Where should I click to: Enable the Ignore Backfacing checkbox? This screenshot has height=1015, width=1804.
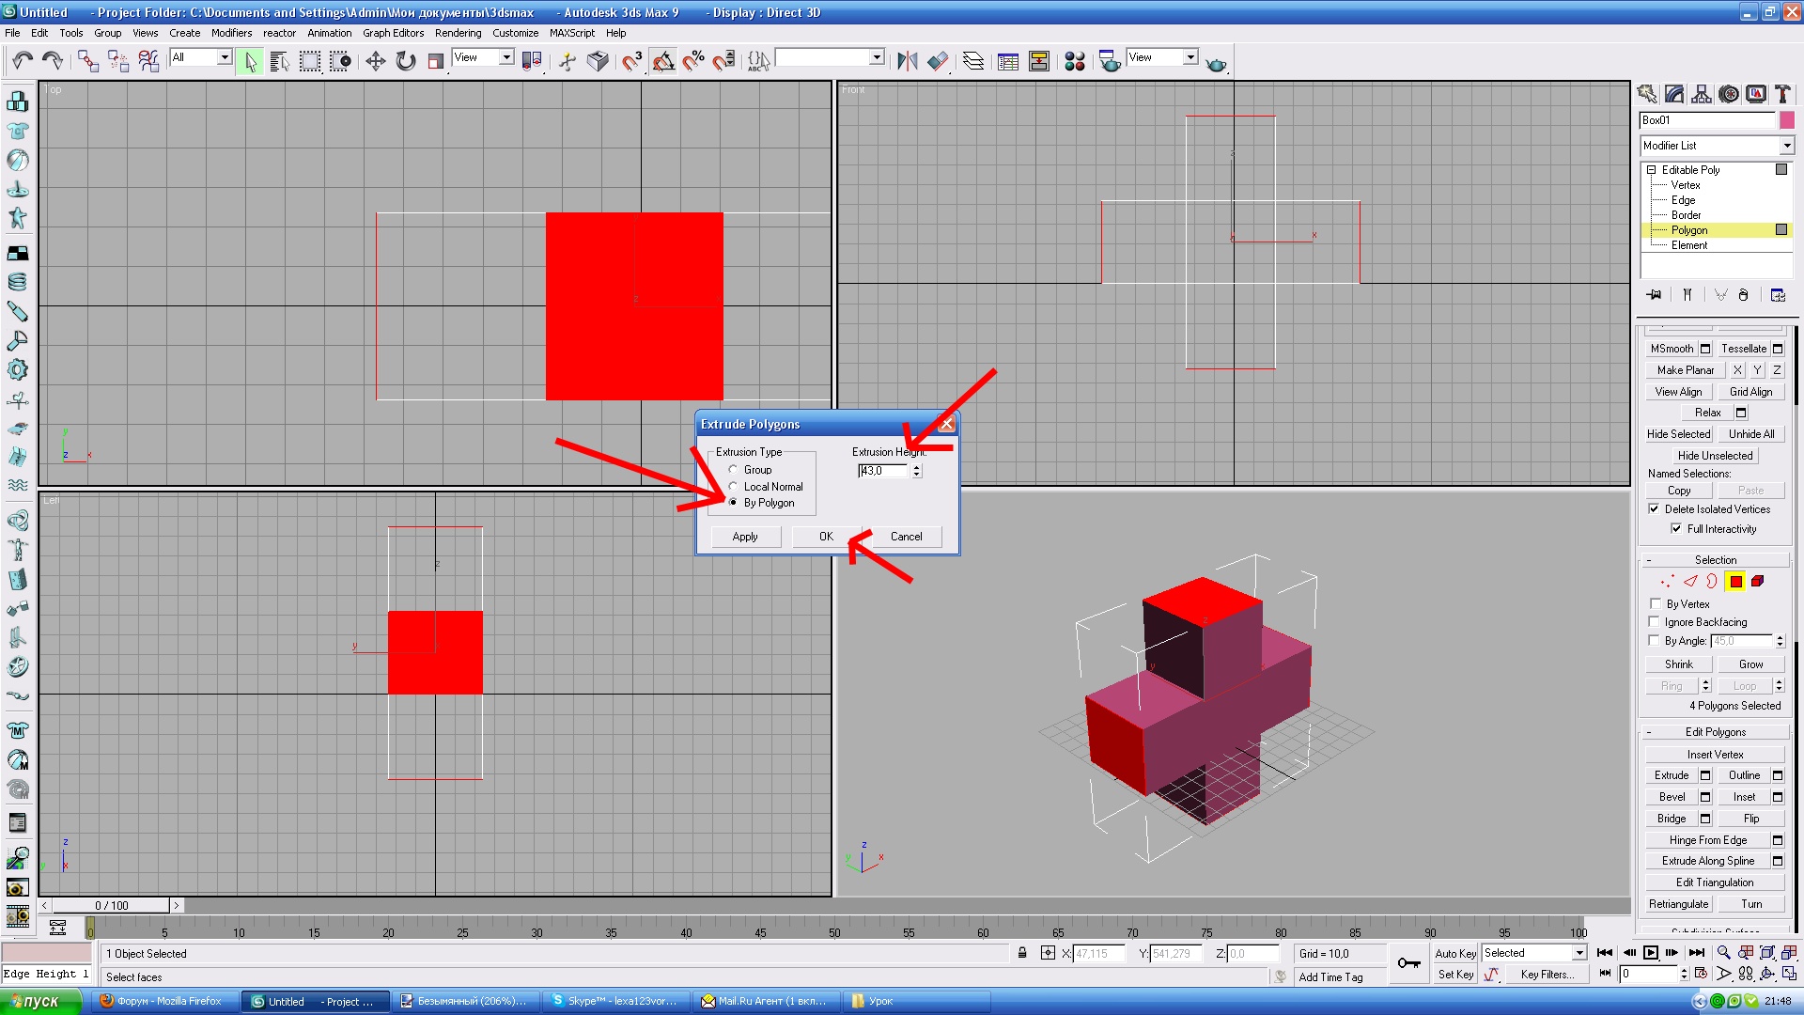click(1656, 622)
